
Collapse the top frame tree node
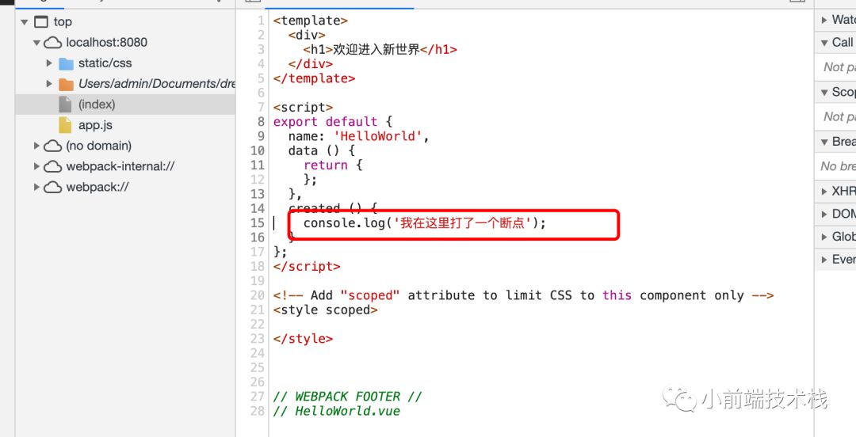[x=24, y=22]
